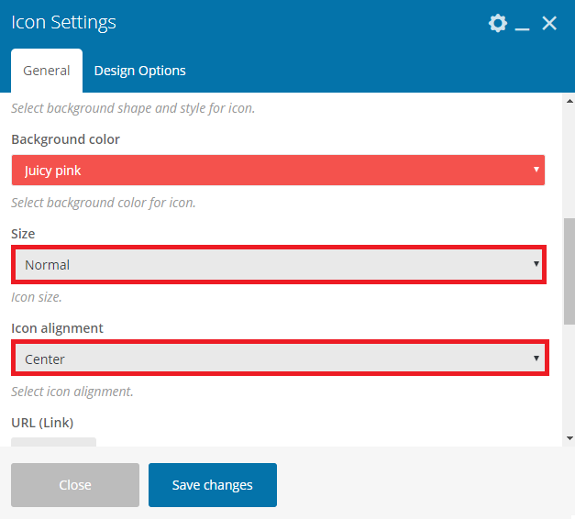The height and width of the screenshot is (519, 575).
Task: Click the arrow on Juicy pink dropdown
Action: (536, 170)
